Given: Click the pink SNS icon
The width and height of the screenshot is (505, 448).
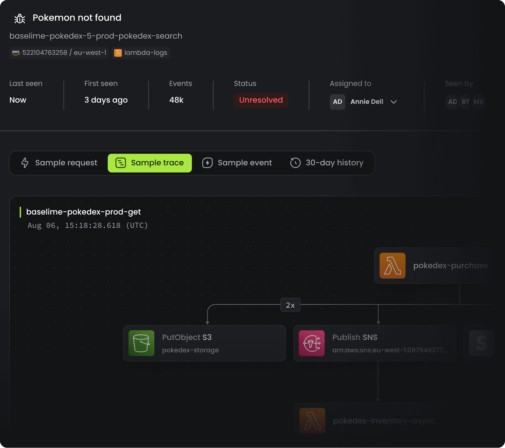Looking at the screenshot, I should [311, 343].
